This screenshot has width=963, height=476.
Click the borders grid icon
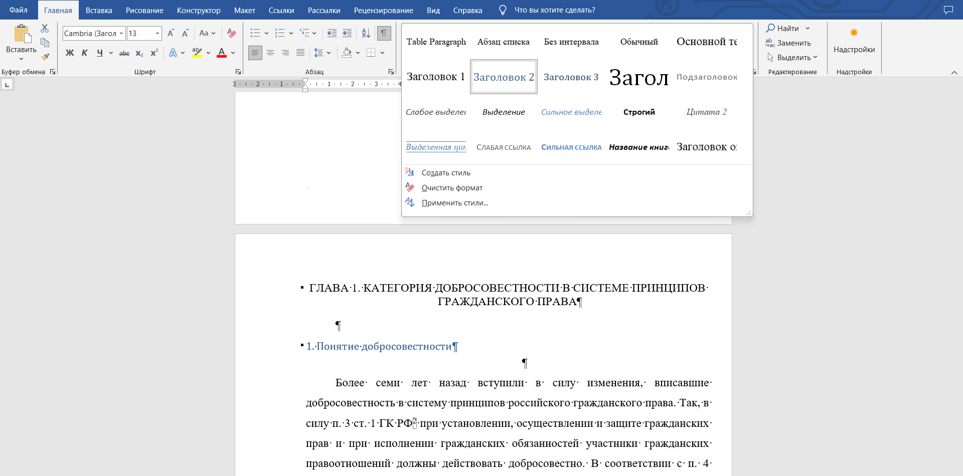pos(371,53)
